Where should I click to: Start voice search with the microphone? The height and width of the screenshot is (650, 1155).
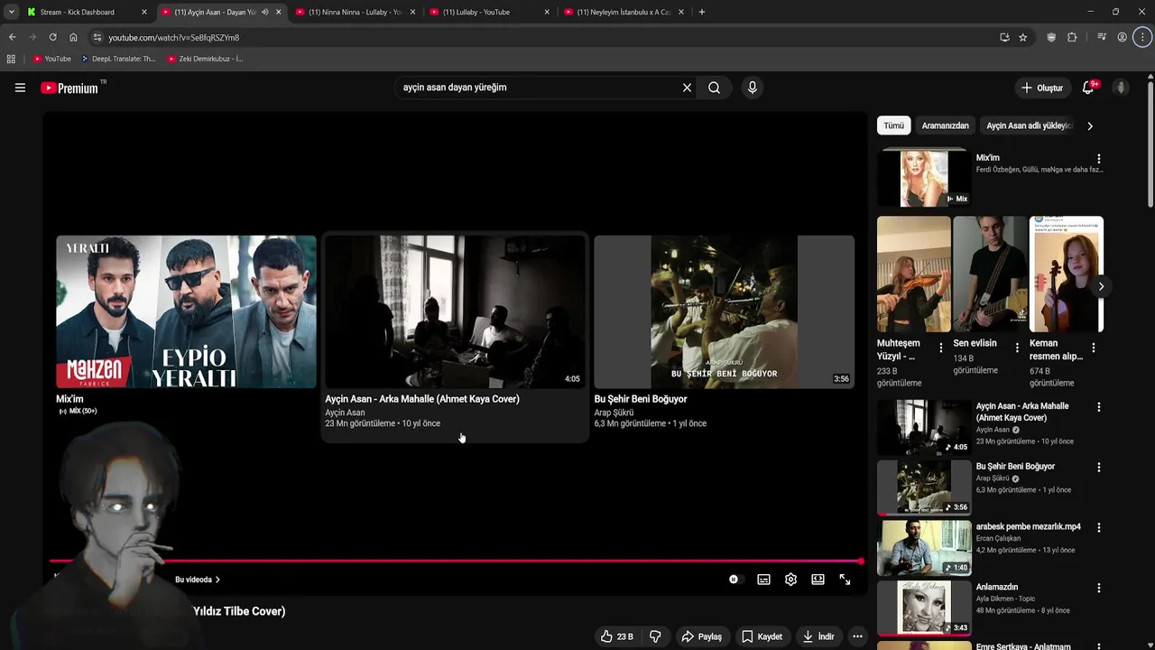752,88
